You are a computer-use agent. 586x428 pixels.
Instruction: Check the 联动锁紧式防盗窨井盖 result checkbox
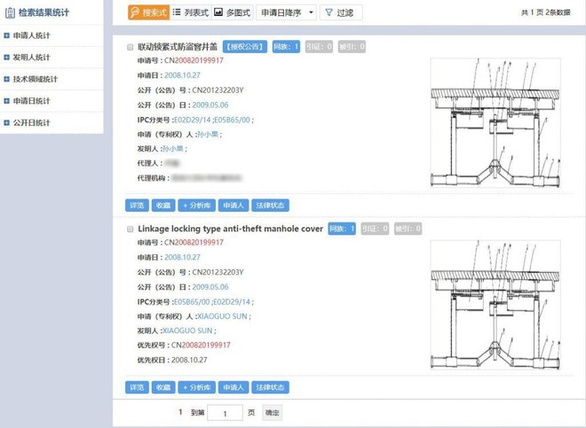[x=130, y=47]
